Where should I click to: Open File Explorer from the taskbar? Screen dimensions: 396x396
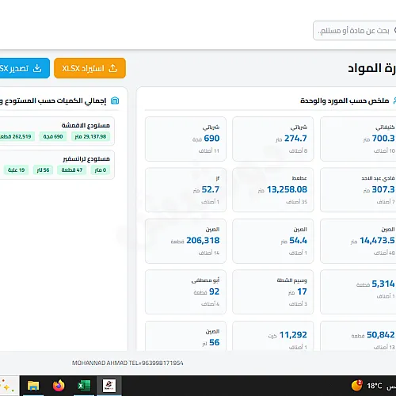33,386
